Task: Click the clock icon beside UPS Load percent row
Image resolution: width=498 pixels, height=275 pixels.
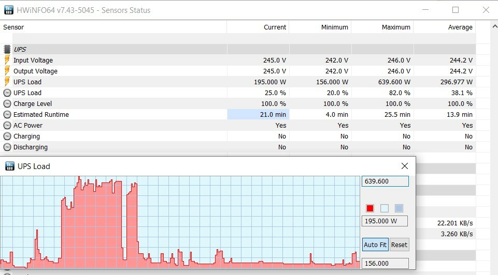Action: coord(7,93)
